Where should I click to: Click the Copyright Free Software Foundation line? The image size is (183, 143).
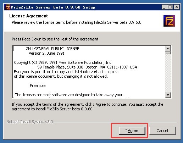point(63,62)
